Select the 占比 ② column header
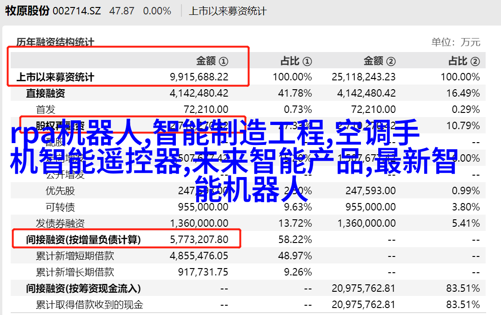The image size is (501, 315). coord(464,61)
